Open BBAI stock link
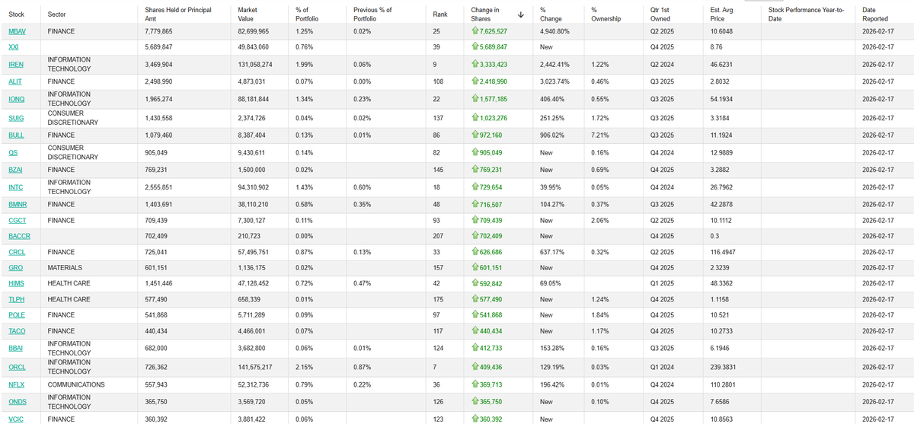 pos(16,349)
